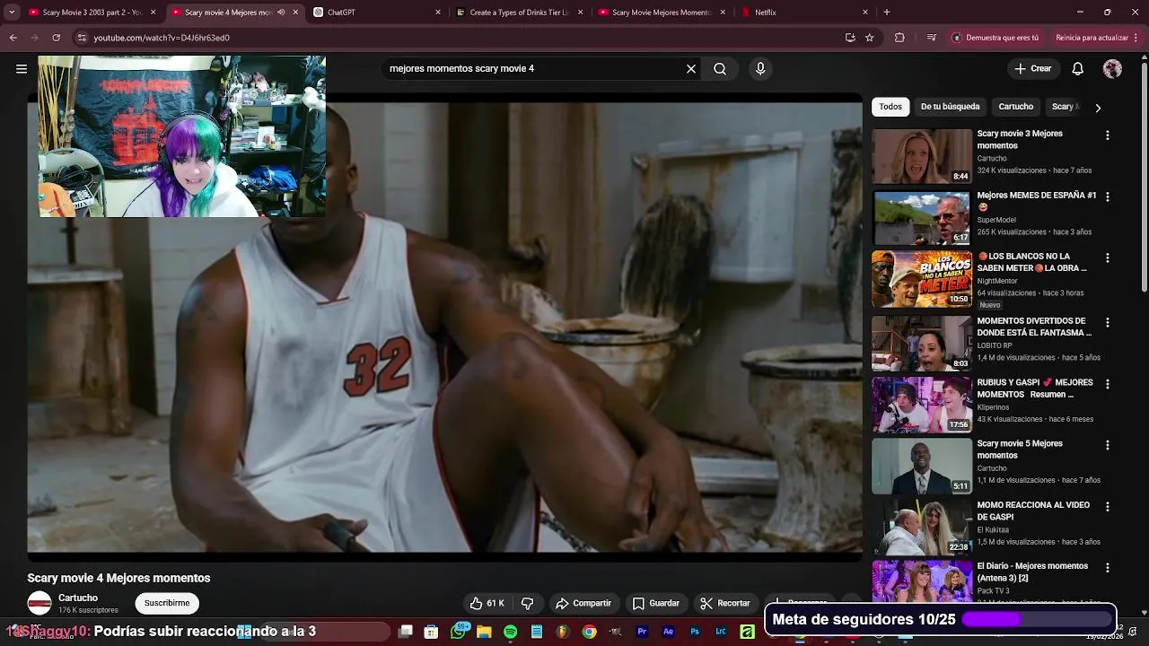This screenshot has width=1149, height=646.
Task: Open Scary movie 5 Mejores momentos thumbnail
Action: point(922,466)
